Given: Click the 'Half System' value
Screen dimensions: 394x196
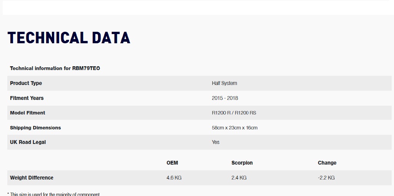Looking at the screenshot, I should 224,83.
